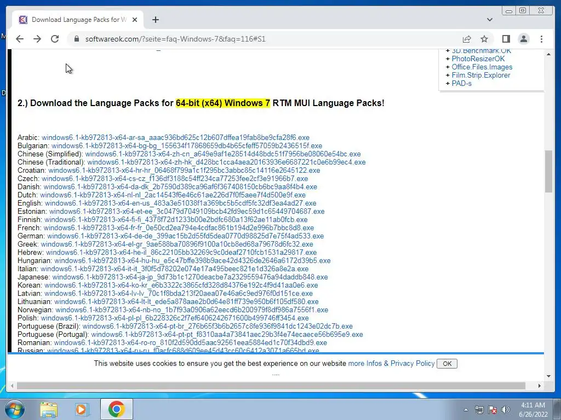Download the Croatian hr-hr language pack
Screen dimensions: 561x420
click(184, 171)
